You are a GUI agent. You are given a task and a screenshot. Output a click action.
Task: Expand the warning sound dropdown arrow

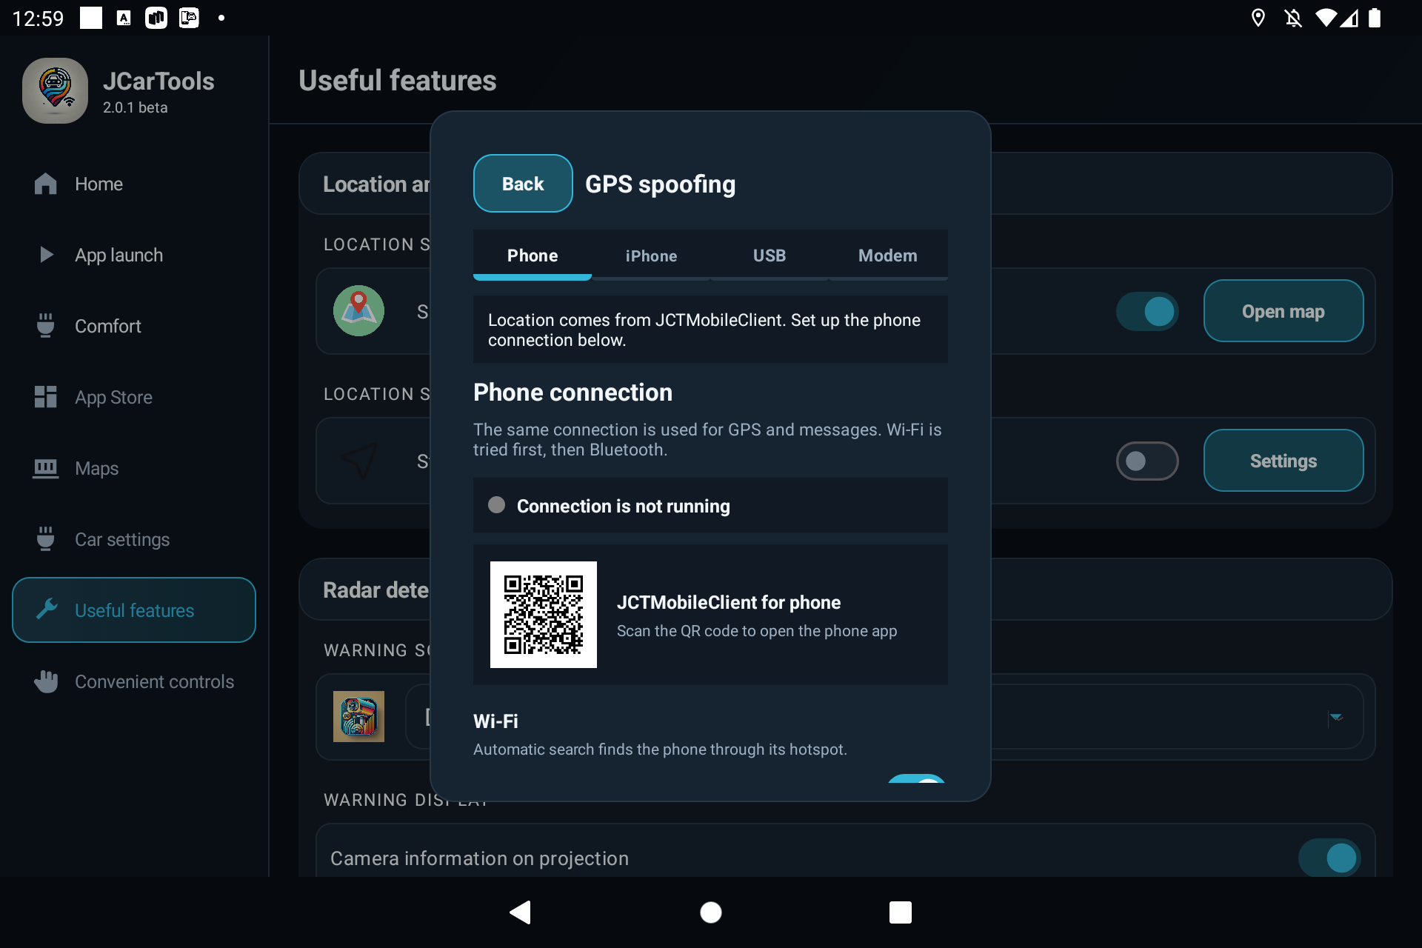point(1336,717)
